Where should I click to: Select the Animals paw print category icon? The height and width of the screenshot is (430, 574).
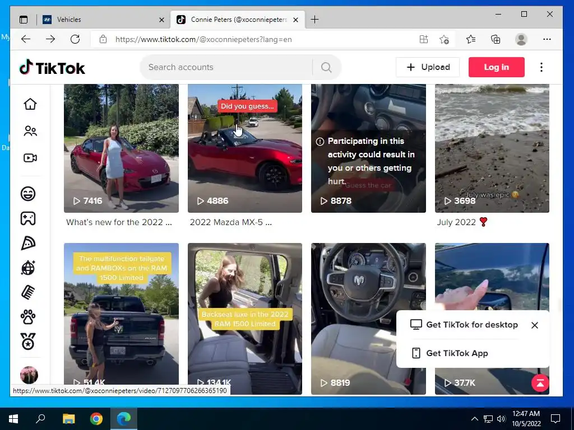pyautogui.click(x=28, y=317)
